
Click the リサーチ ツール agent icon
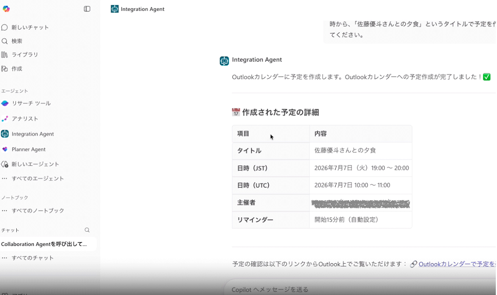tap(5, 103)
